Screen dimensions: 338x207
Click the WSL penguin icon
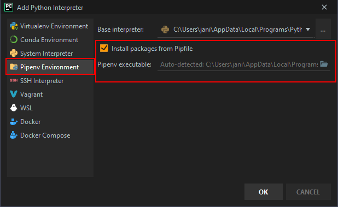[x=14, y=108]
